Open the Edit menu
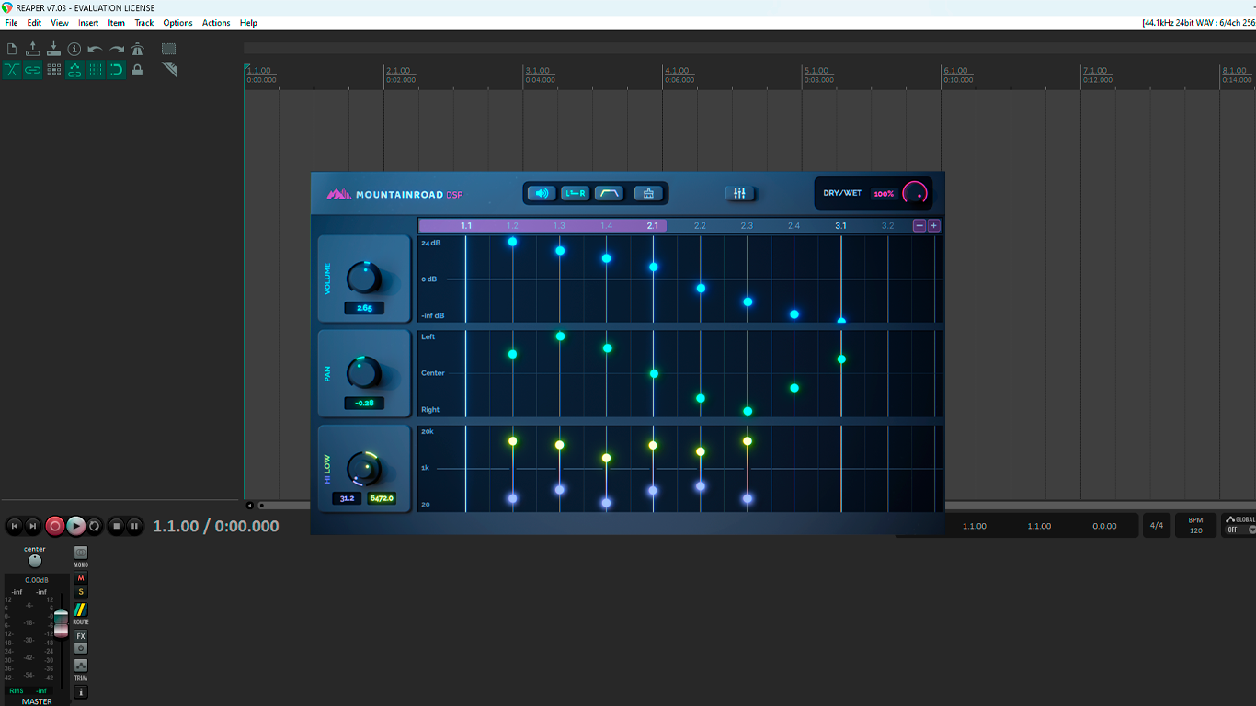The height and width of the screenshot is (706, 1256). [x=34, y=23]
